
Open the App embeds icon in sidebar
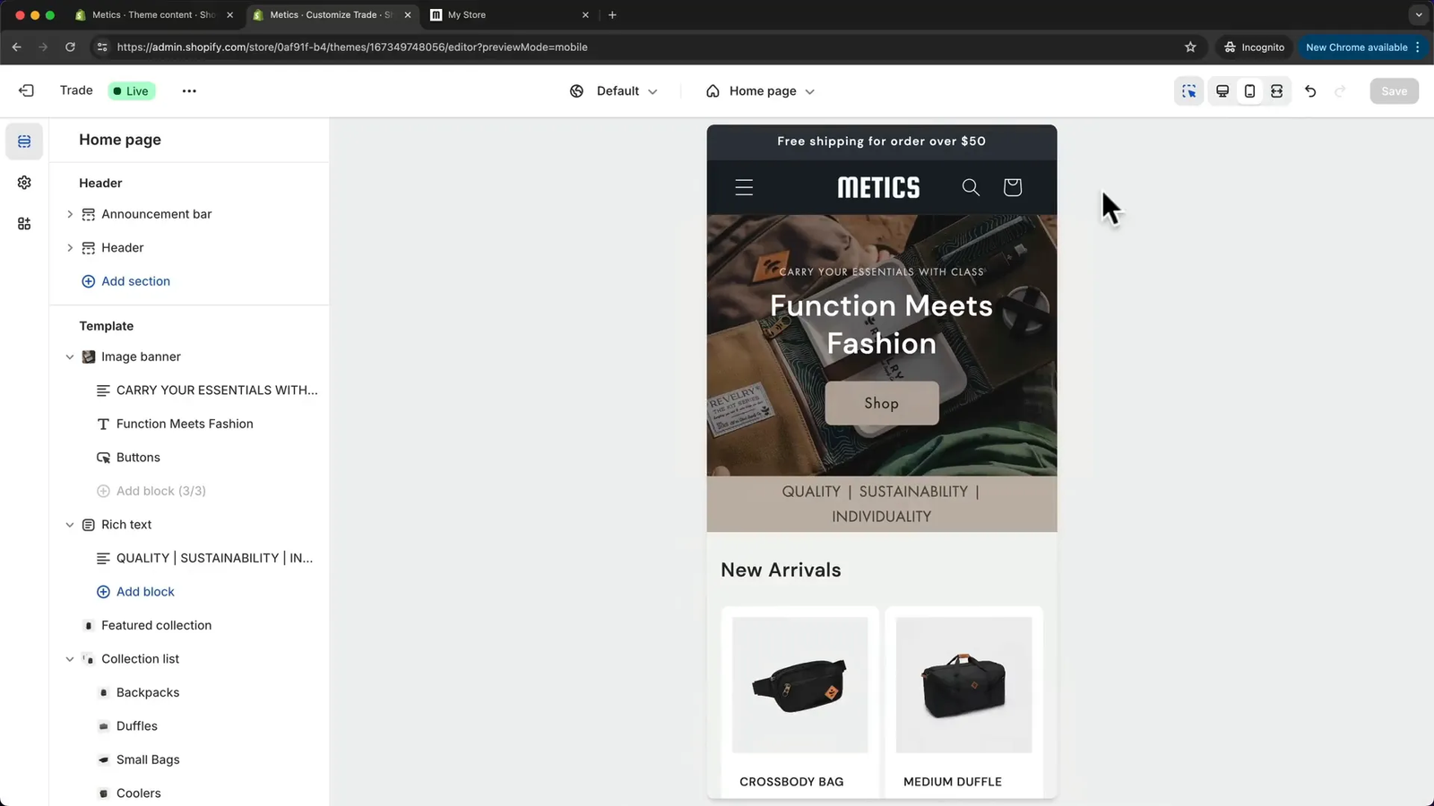pyautogui.click(x=24, y=224)
